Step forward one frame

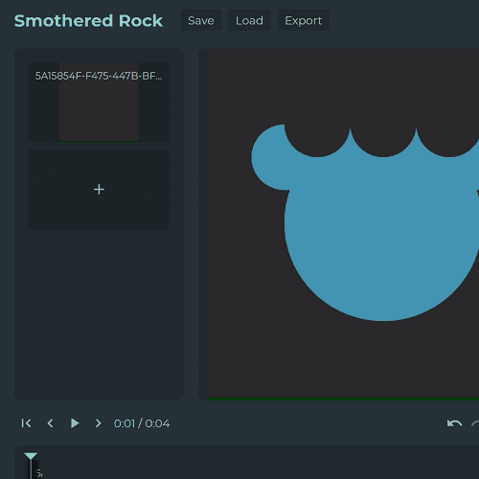pos(98,423)
